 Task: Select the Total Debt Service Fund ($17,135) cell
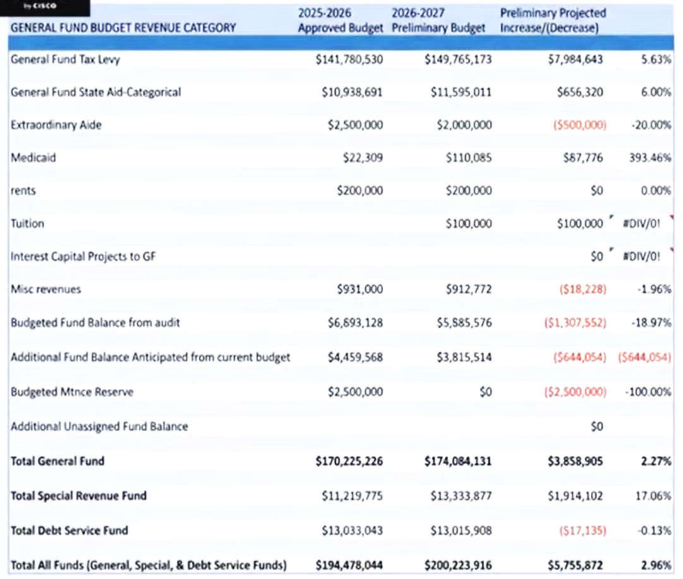[x=583, y=530]
